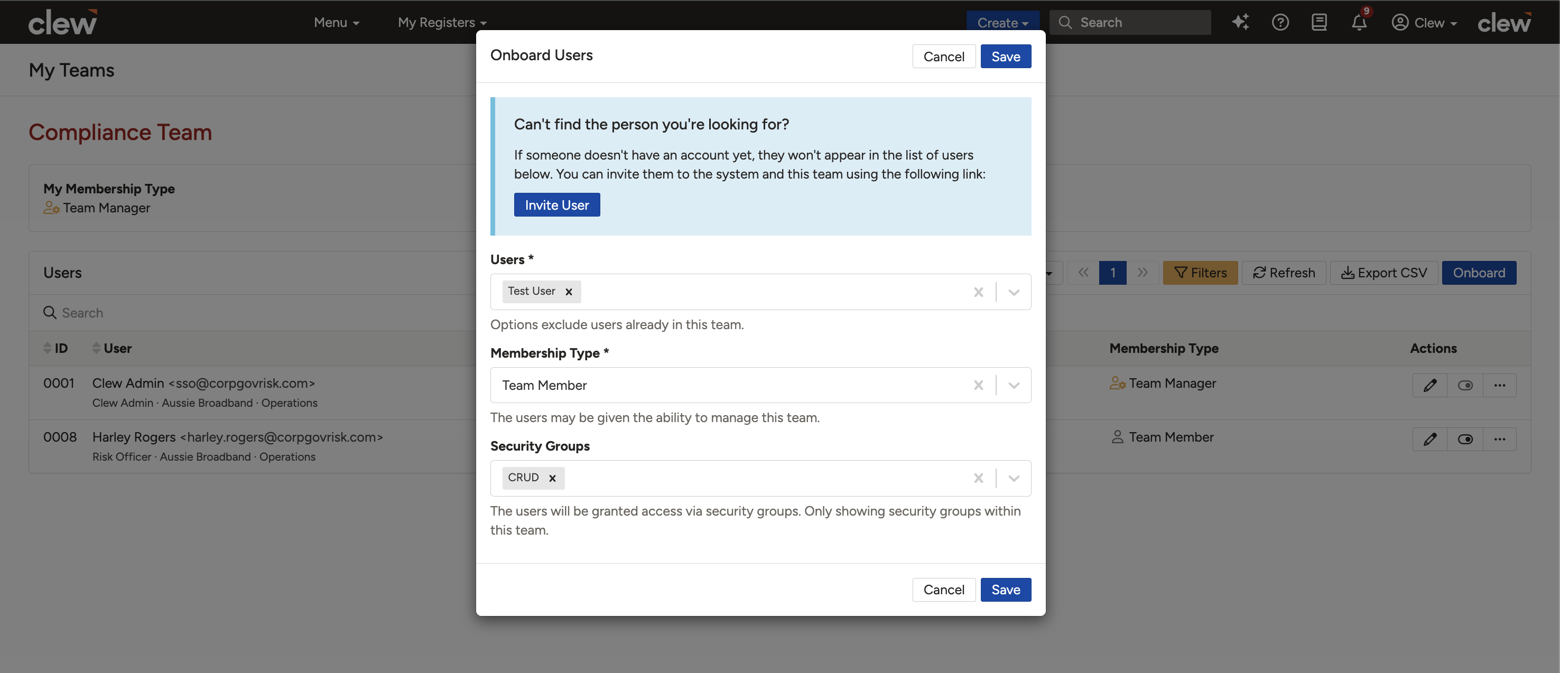Screen dimensions: 1560x673
Task: Click Cancel at bottom of dialog
Action: pyautogui.click(x=943, y=590)
